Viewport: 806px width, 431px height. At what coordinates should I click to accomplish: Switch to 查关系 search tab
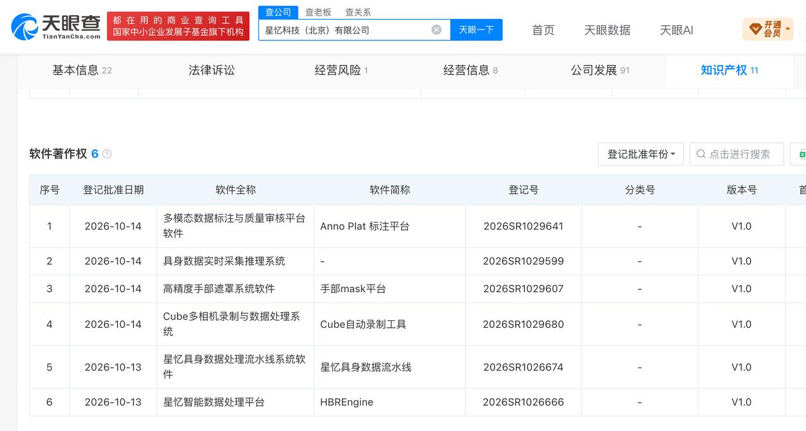click(x=358, y=12)
